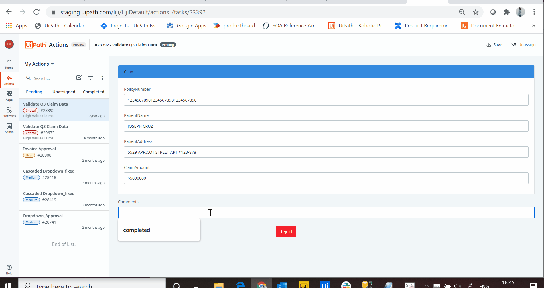Click Unassign in the top bar

[523, 45]
